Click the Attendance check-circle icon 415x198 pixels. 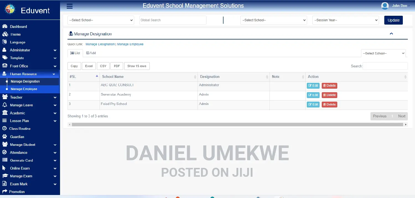click(5, 152)
